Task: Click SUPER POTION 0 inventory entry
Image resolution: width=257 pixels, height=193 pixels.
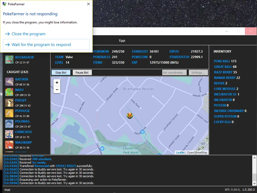Action: tap(226, 116)
